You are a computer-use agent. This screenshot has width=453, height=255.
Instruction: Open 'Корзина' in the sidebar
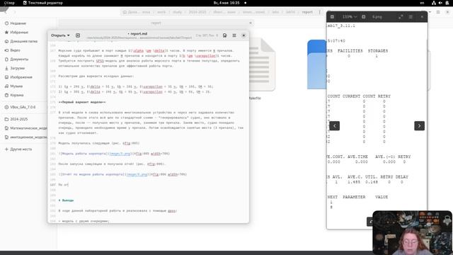(17, 95)
